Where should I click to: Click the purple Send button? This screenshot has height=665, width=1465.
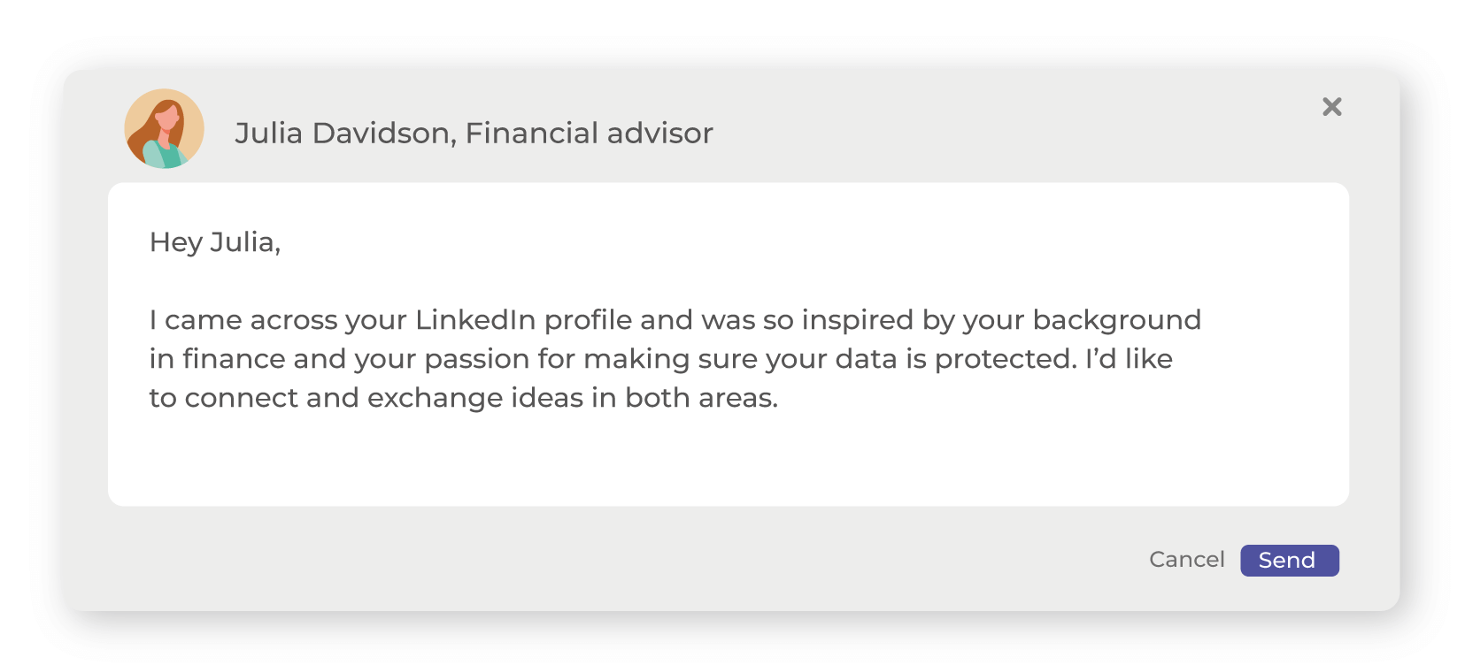tap(1289, 560)
